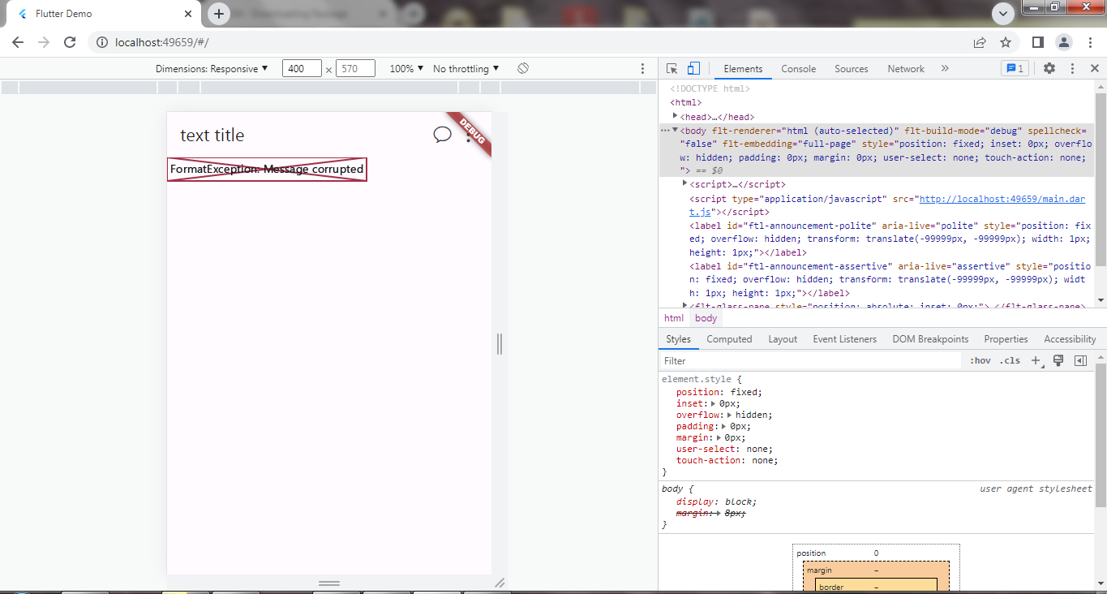
Task: Open the Properties pane tab
Action: tap(1006, 339)
